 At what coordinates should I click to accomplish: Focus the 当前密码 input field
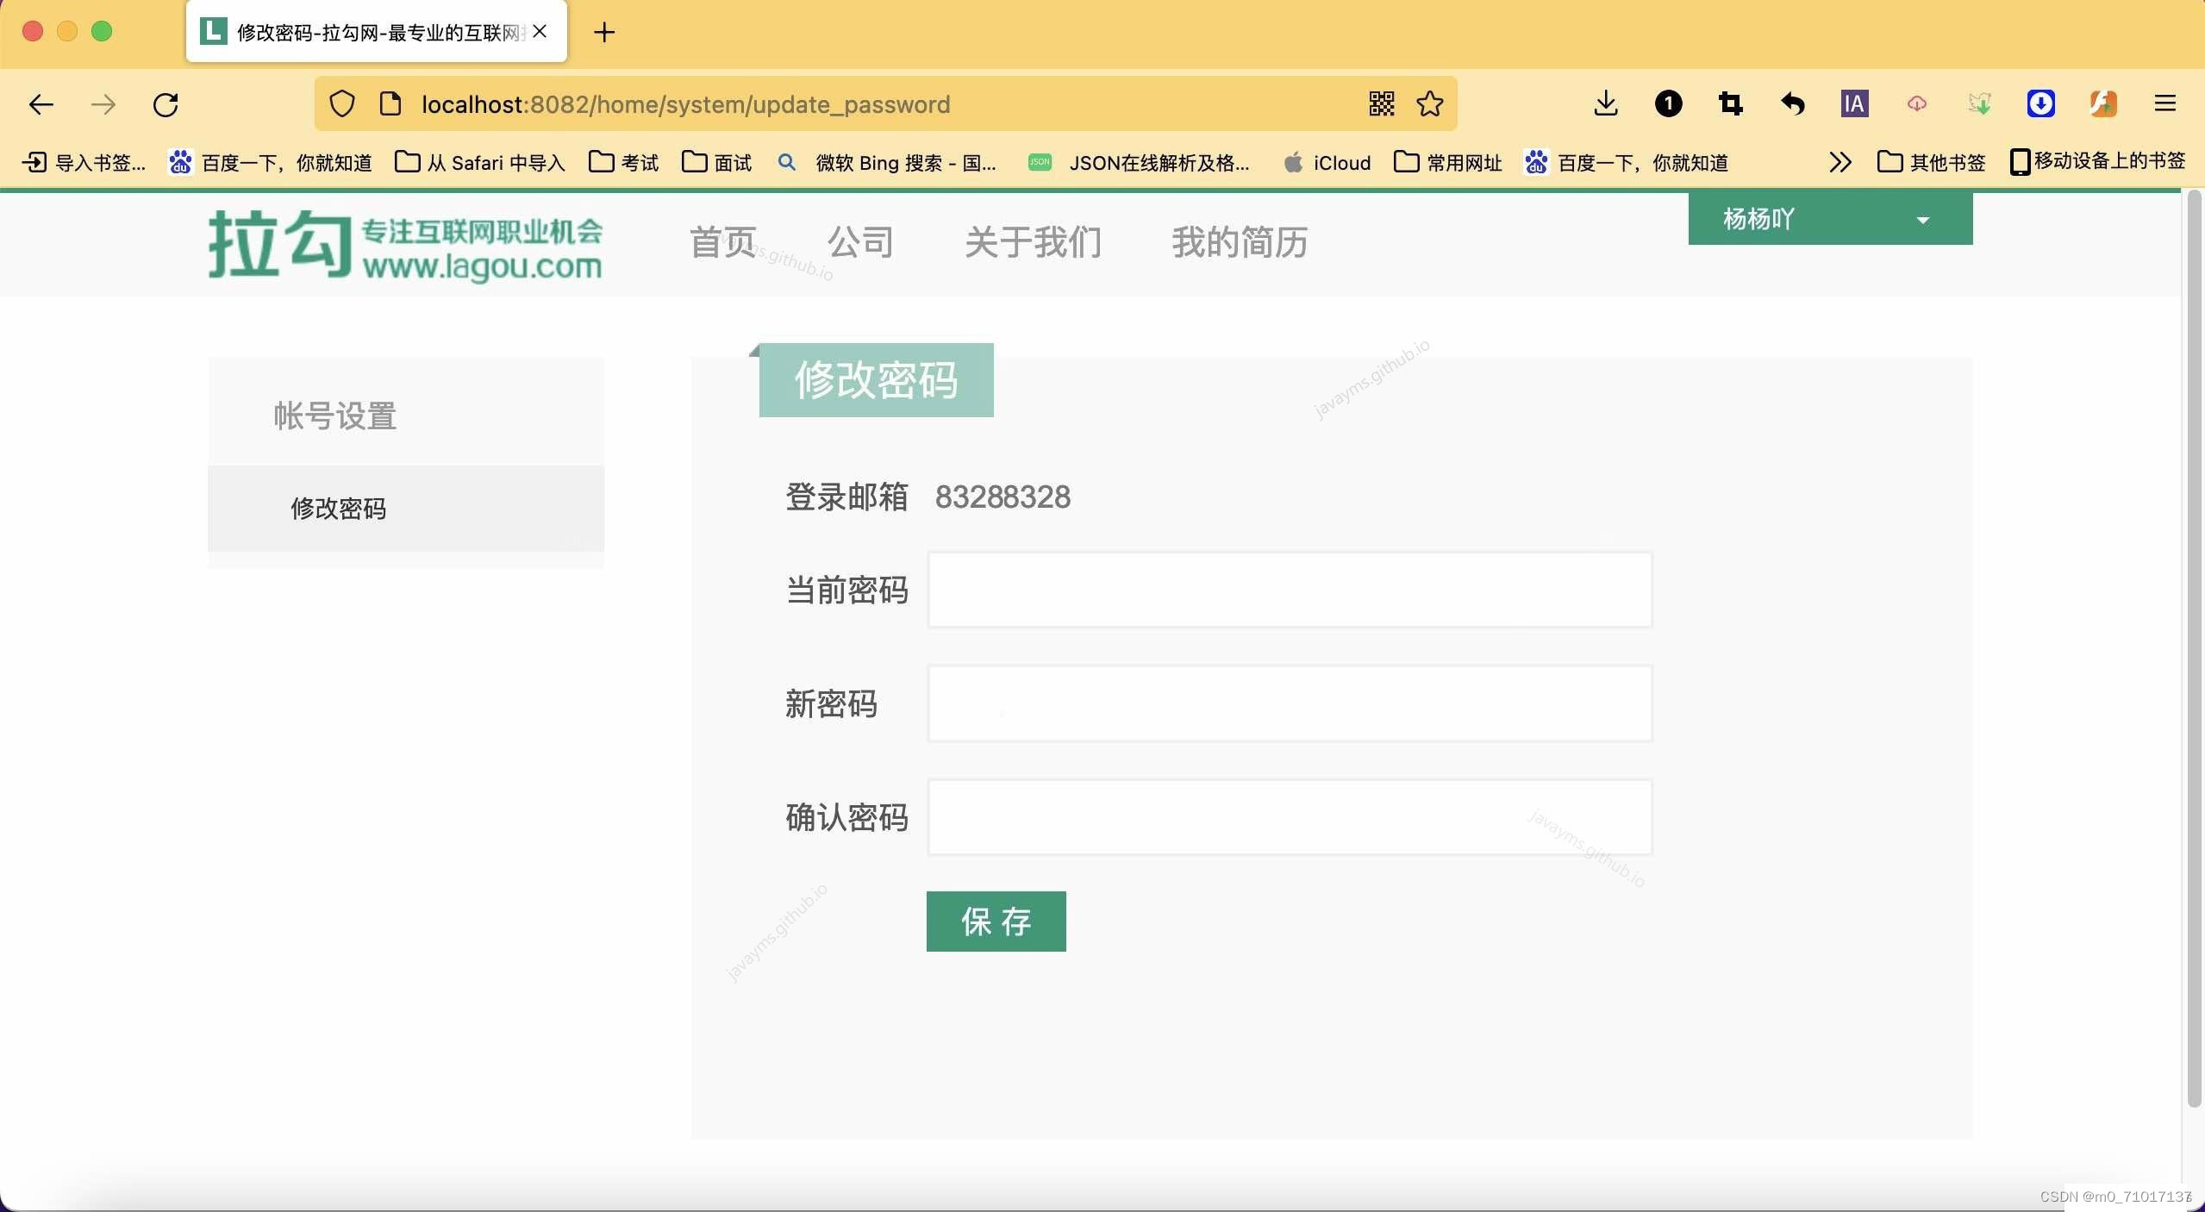coord(1290,590)
